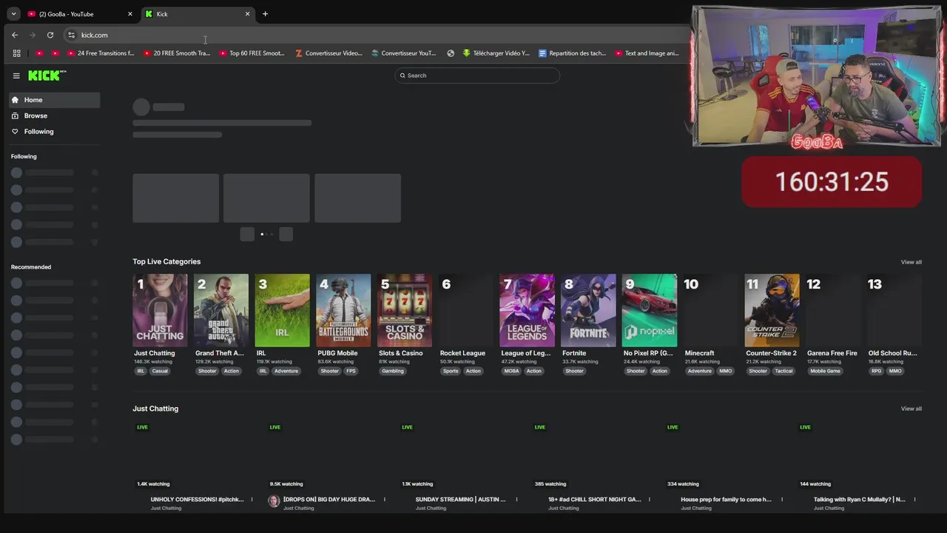Screen dimensions: 947x533
Task: Open '20 FREE Smooth Tra...' bookmark
Action: click(177, 53)
